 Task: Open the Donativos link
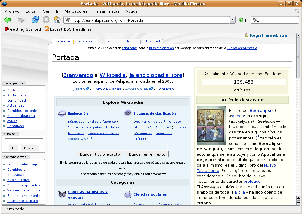click(16, 126)
